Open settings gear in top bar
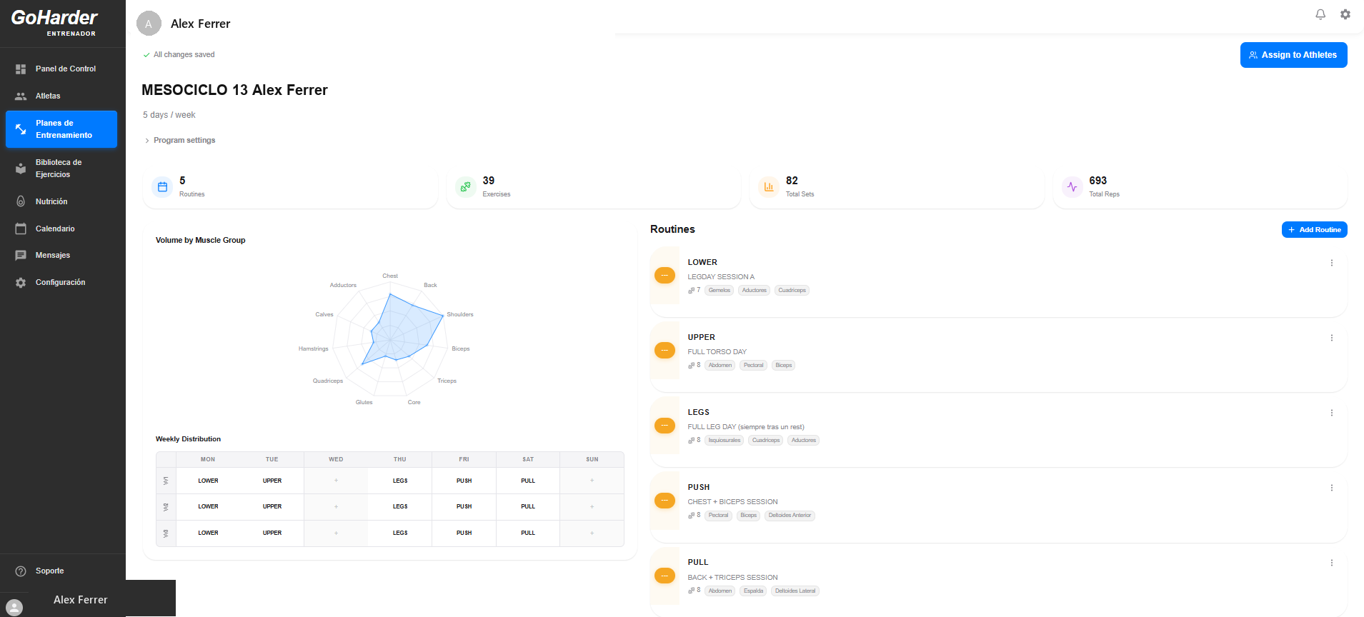Viewport: 1364px width, 617px height. (x=1345, y=14)
